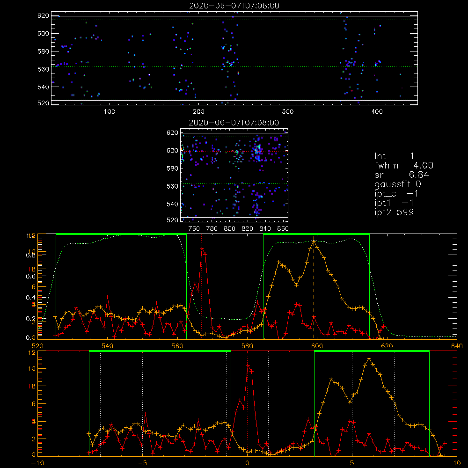The height and width of the screenshot is (468, 468).
Task: Click x-axis label 840 on middle plot
Action: pos(265,229)
